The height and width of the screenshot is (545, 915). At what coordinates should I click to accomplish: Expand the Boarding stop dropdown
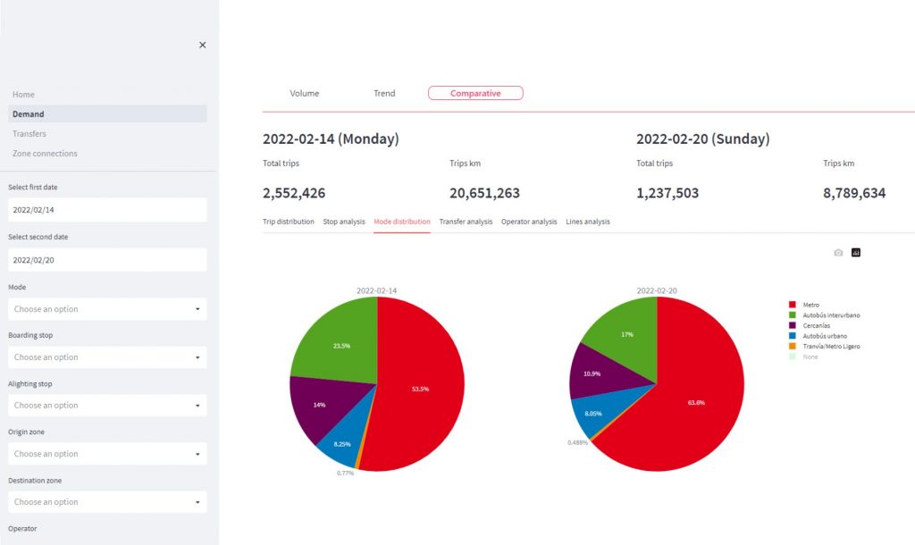(x=107, y=357)
